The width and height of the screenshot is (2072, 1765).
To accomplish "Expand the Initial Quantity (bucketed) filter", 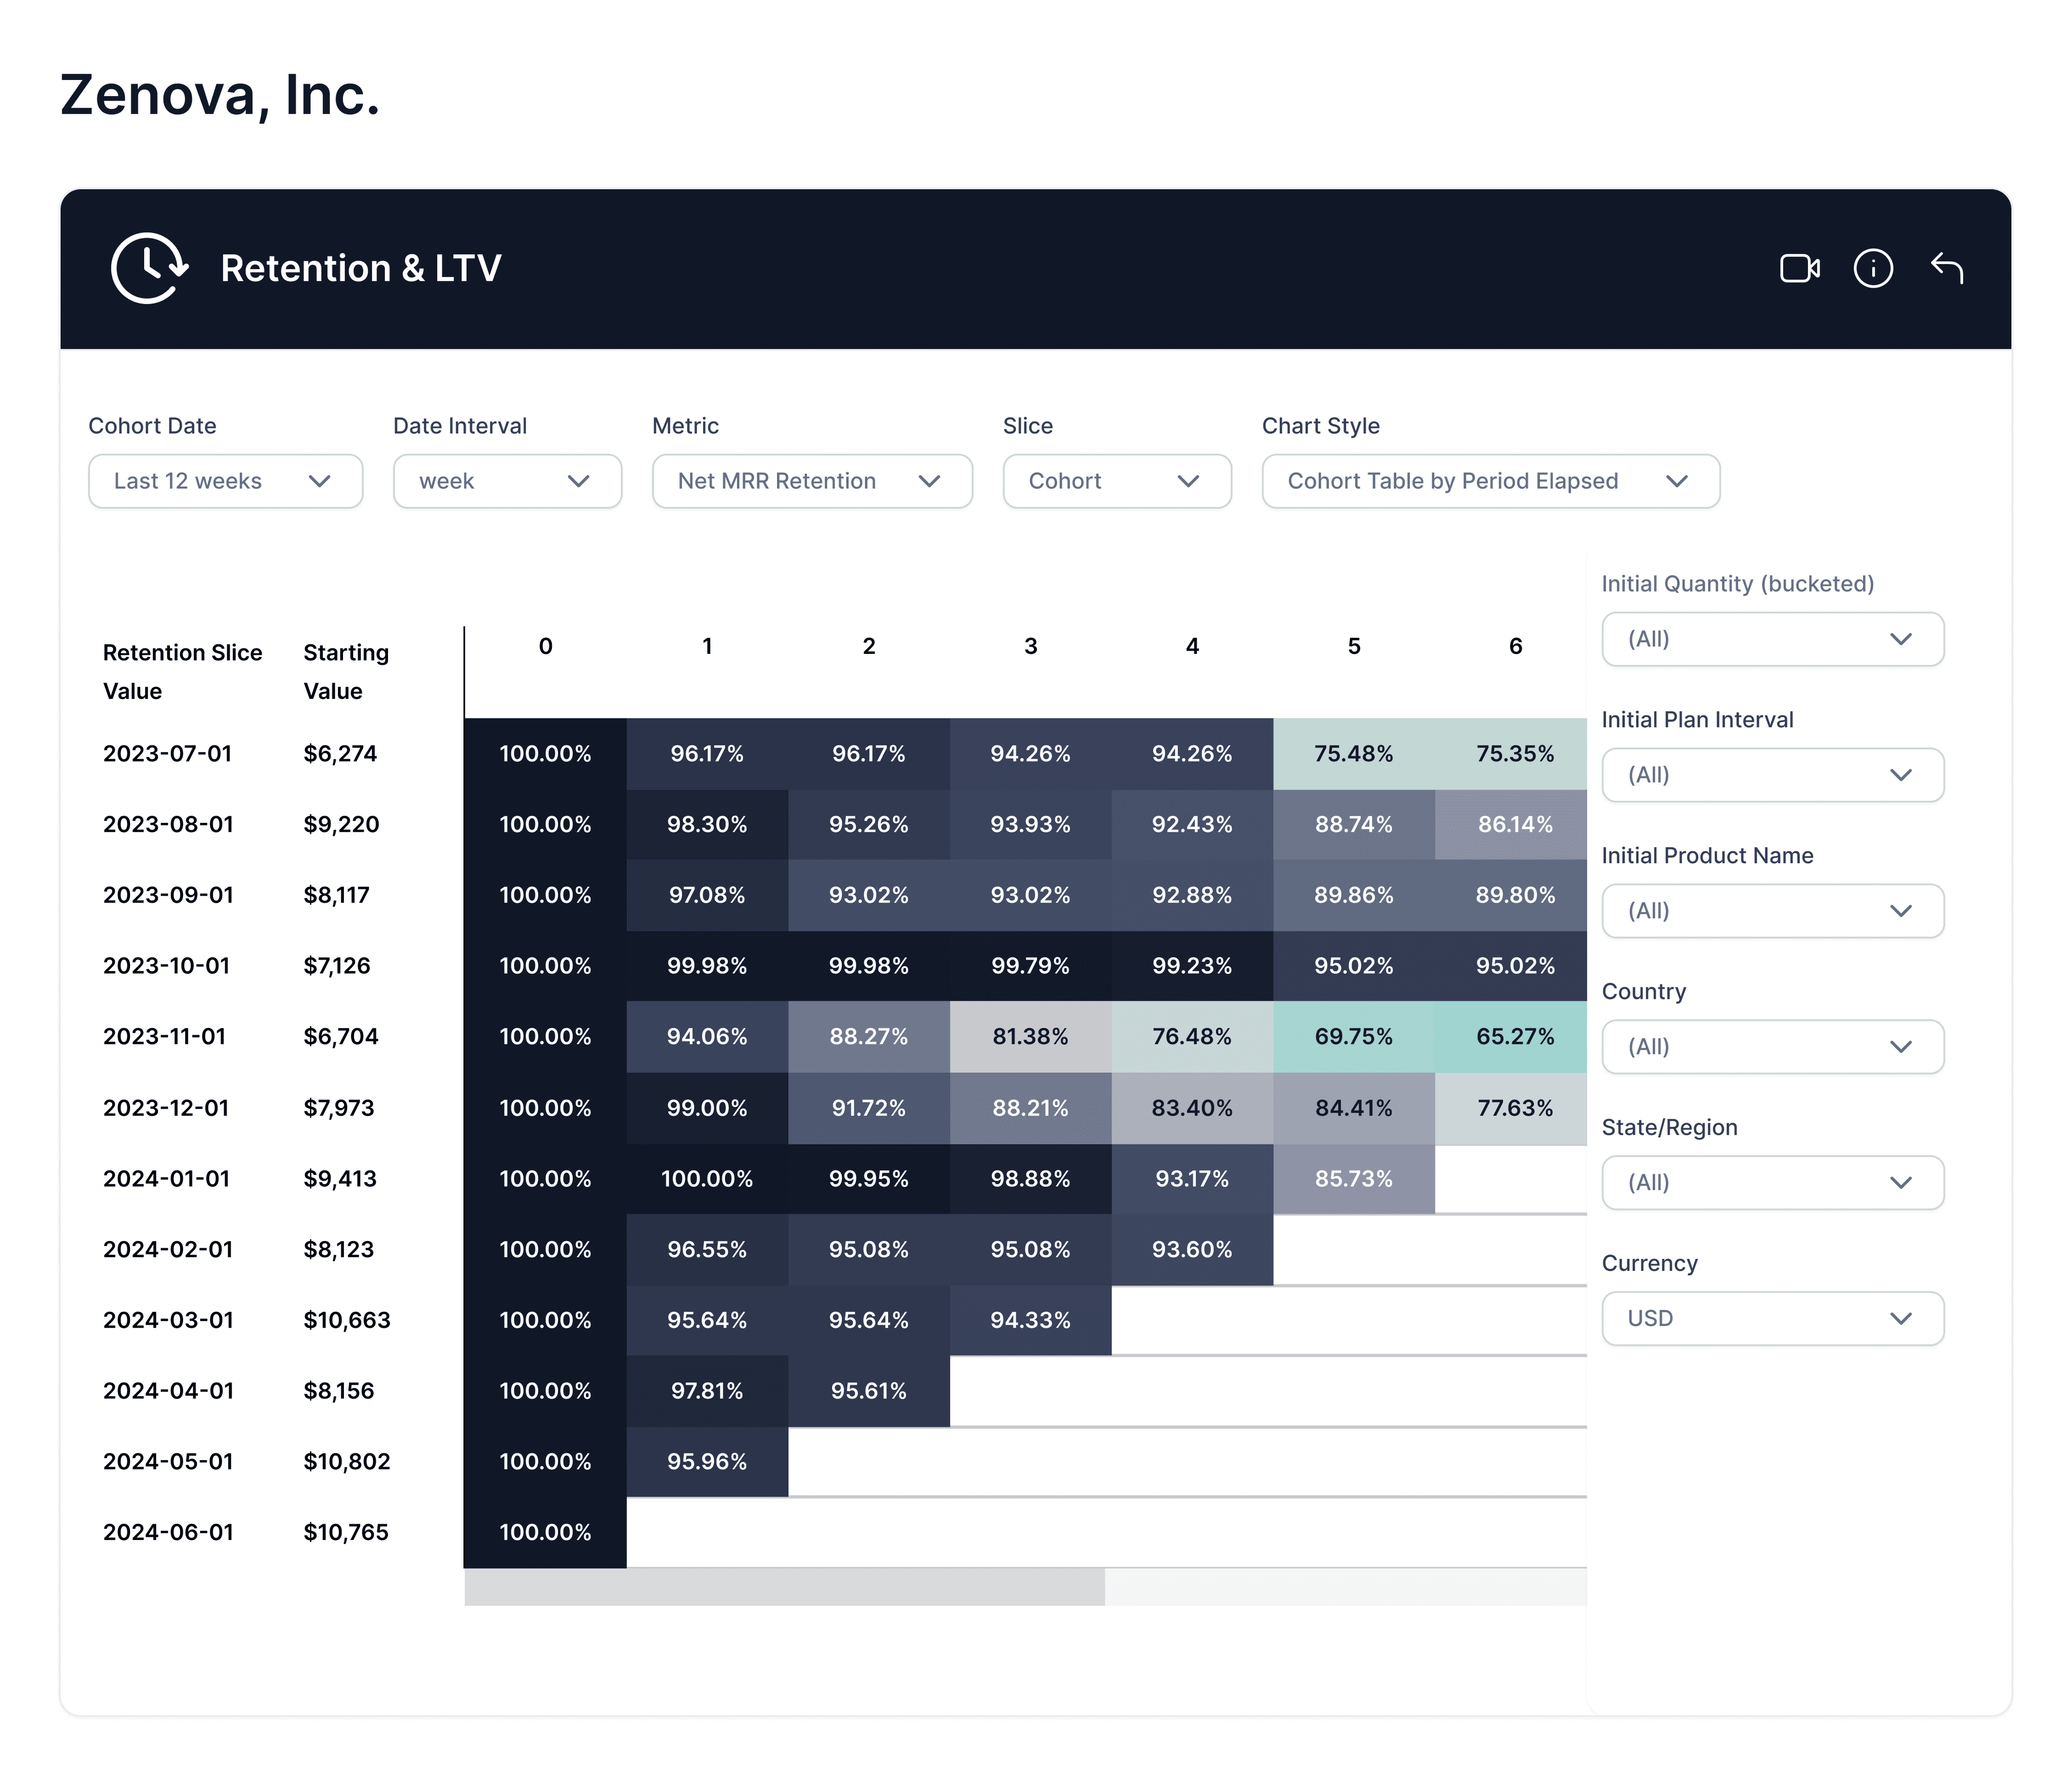I will pos(1772,639).
